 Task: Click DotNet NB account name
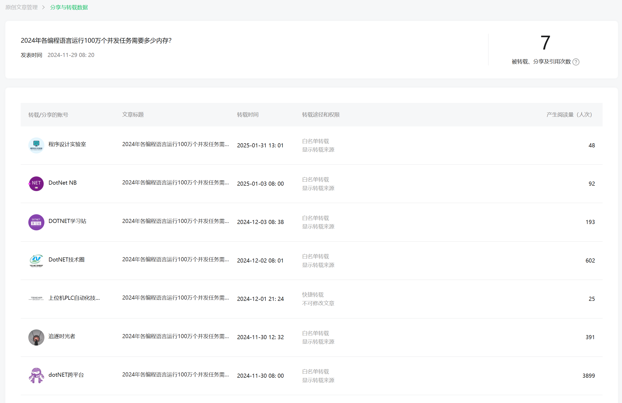pyautogui.click(x=63, y=183)
